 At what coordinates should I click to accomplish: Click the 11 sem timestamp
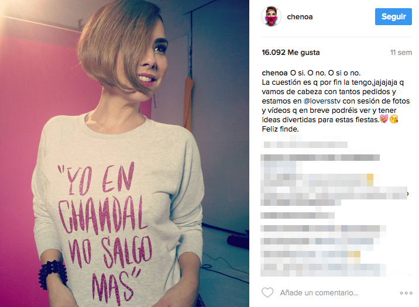[x=401, y=53]
